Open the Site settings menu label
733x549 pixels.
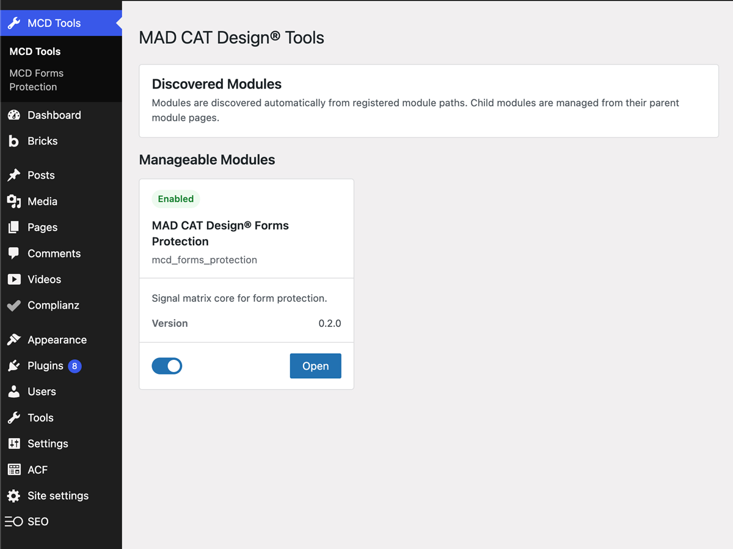point(58,496)
